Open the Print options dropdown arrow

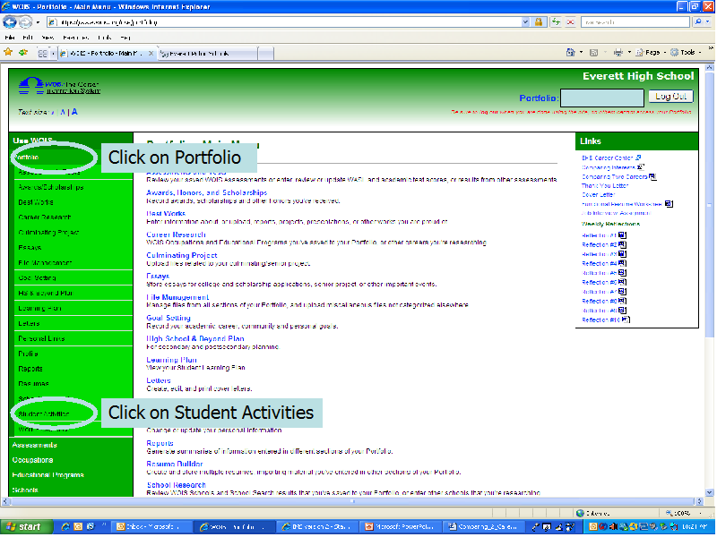tap(629, 53)
